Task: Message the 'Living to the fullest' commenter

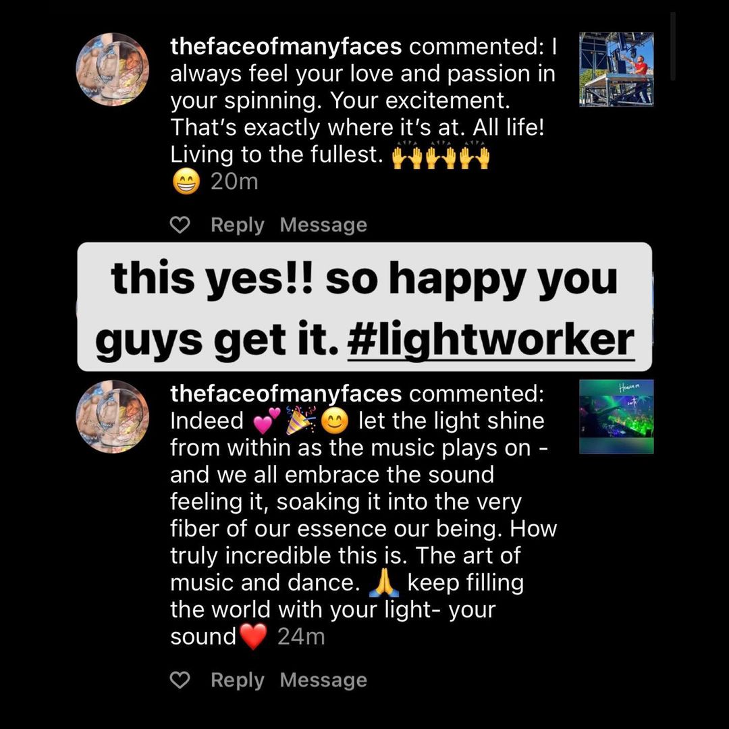Action: (x=323, y=225)
